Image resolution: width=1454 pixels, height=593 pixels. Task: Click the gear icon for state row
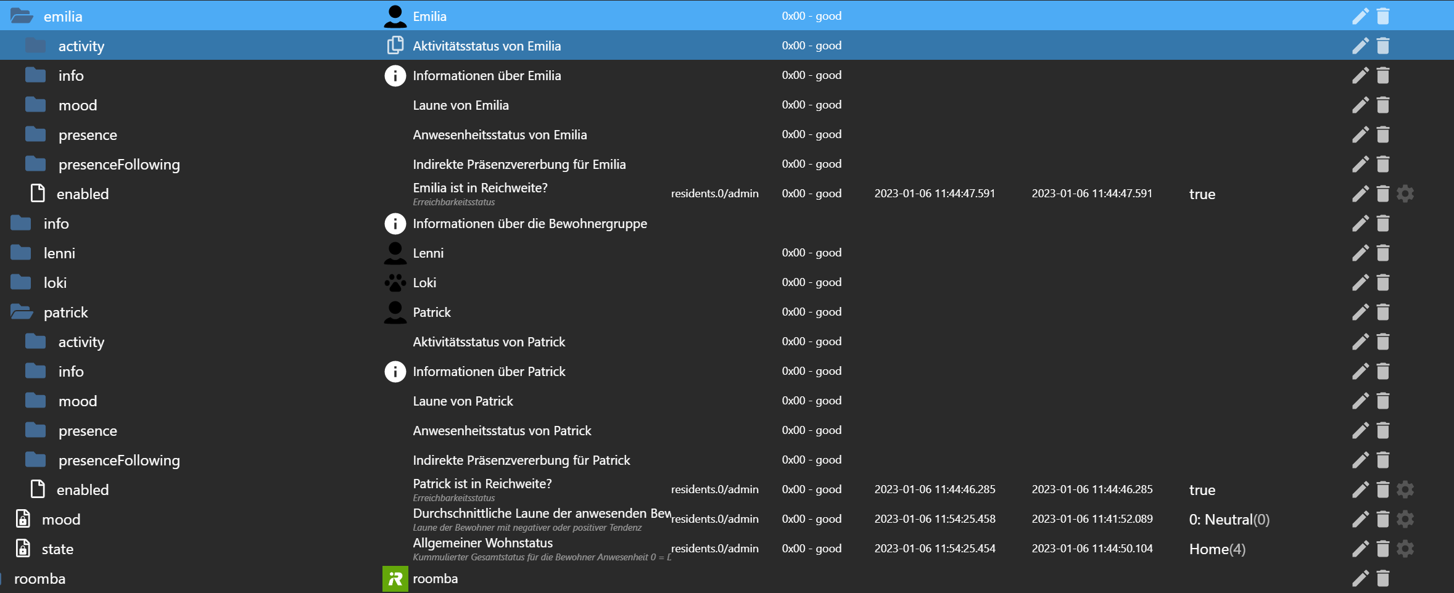pos(1405,549)
